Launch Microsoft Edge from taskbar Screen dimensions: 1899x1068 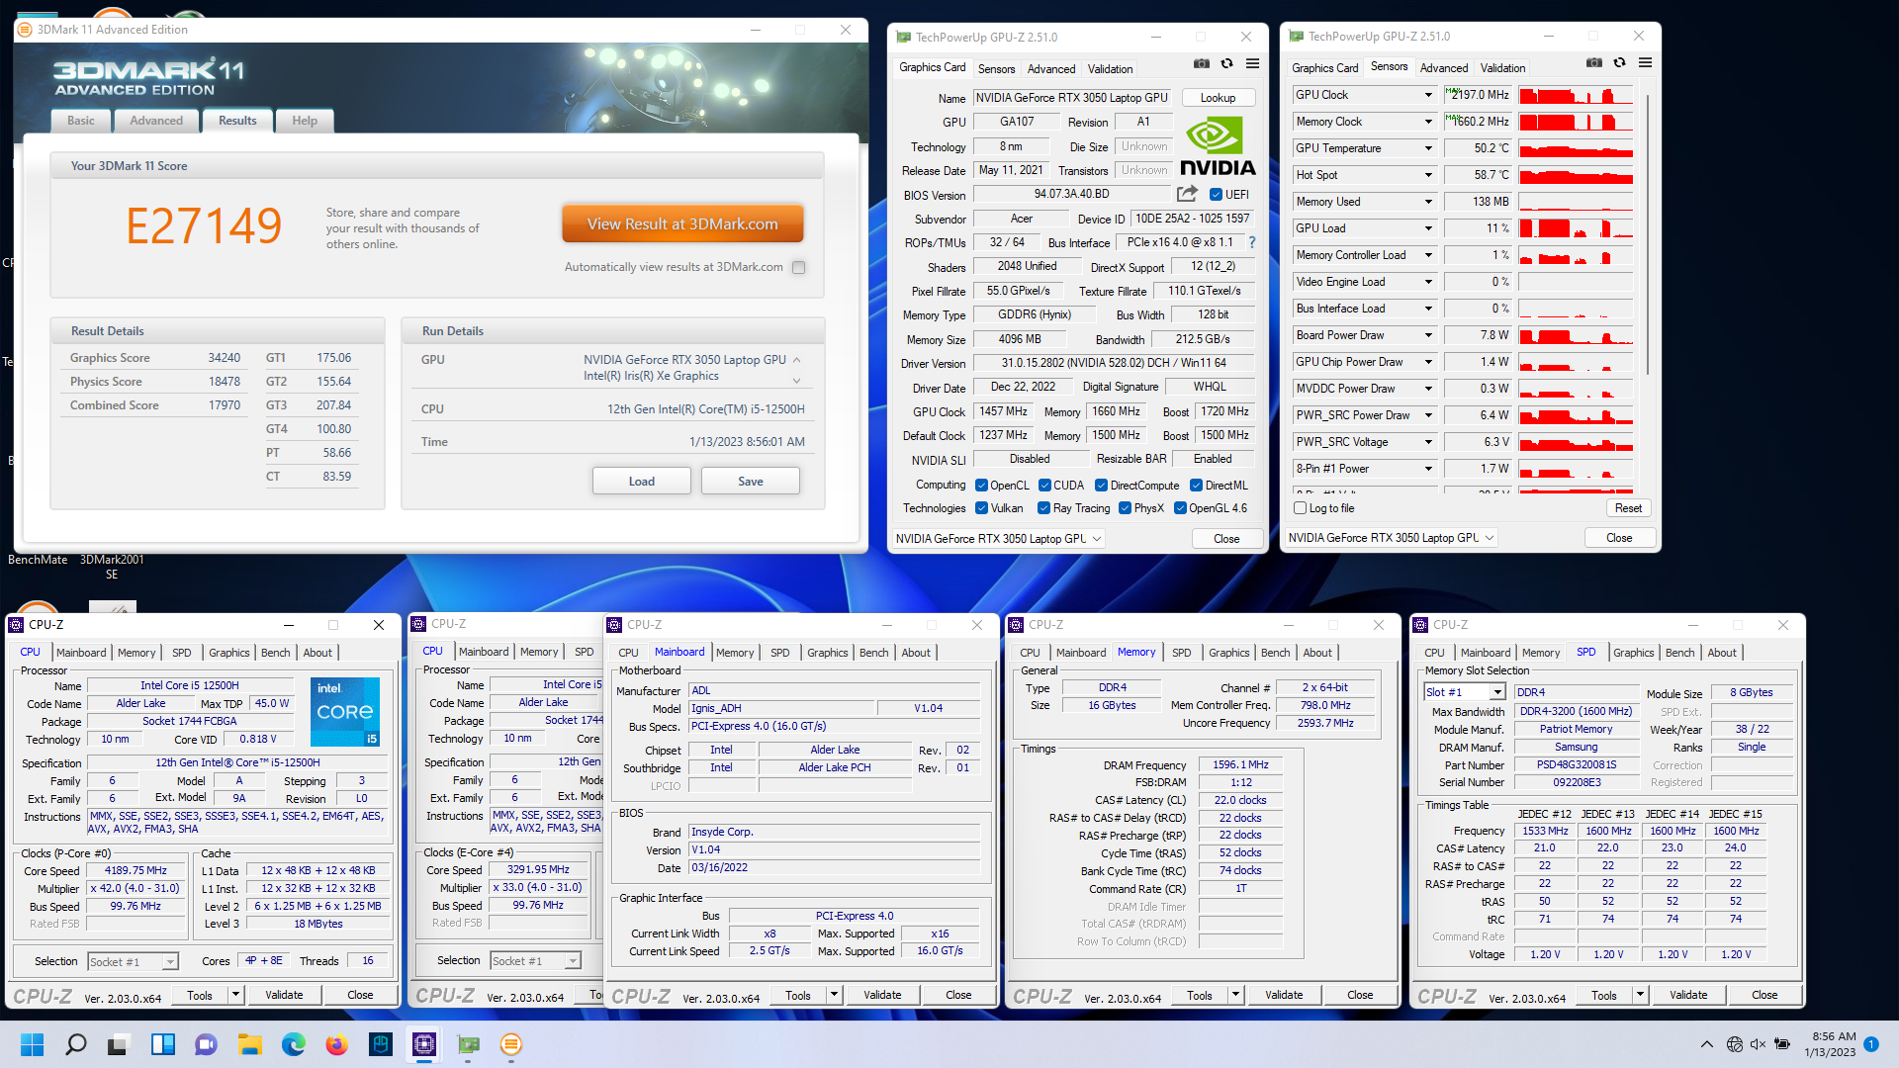[293, 1044]
